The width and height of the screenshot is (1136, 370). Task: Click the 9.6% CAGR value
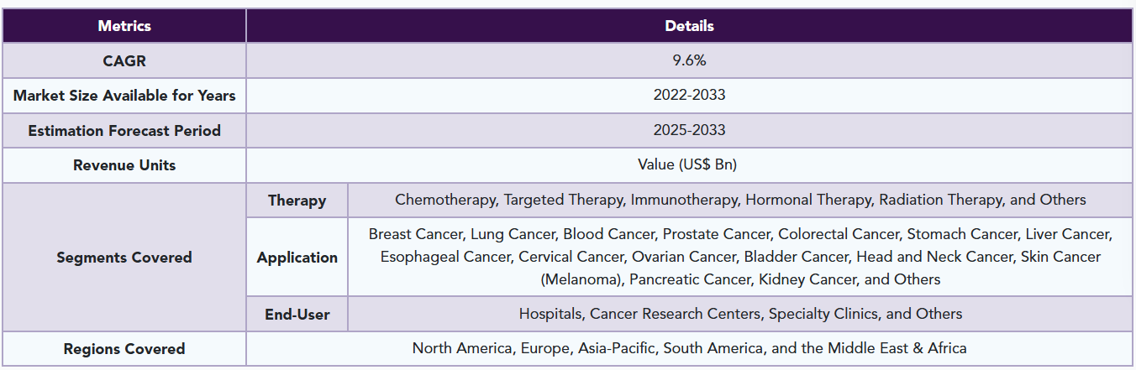point(689,60)
